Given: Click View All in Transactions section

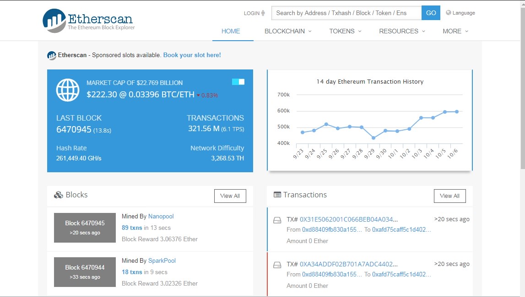Looking at the screenshot, I should point(449,196).
